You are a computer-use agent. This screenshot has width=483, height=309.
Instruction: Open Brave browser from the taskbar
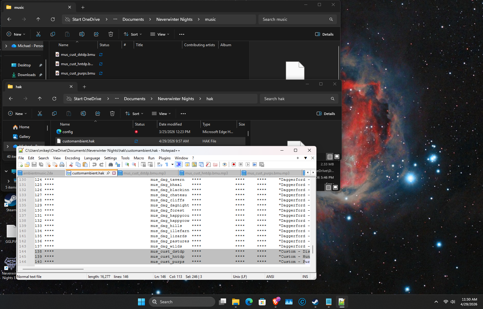click(x=276, y=302)
